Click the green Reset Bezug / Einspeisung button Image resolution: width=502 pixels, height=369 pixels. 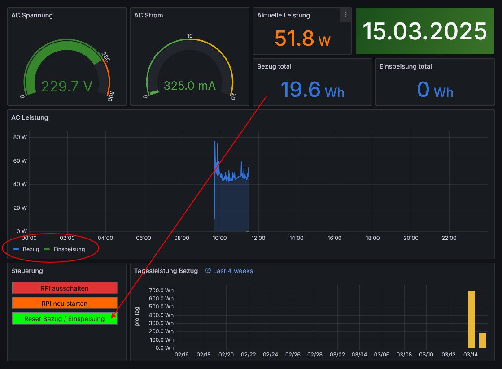tap(64, 319)
